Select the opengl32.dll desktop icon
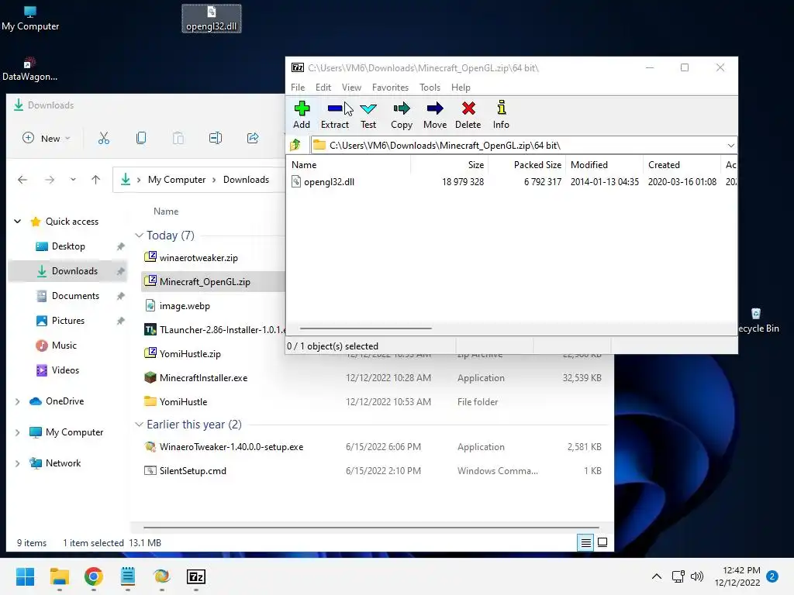 pyautogui.click(x=211, y=19)
